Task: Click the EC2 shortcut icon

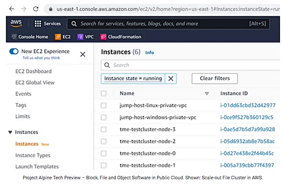Action: (x=58, y=37)
